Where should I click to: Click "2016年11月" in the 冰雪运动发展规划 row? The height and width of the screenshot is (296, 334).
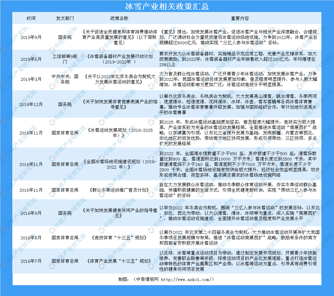point(31,133)
